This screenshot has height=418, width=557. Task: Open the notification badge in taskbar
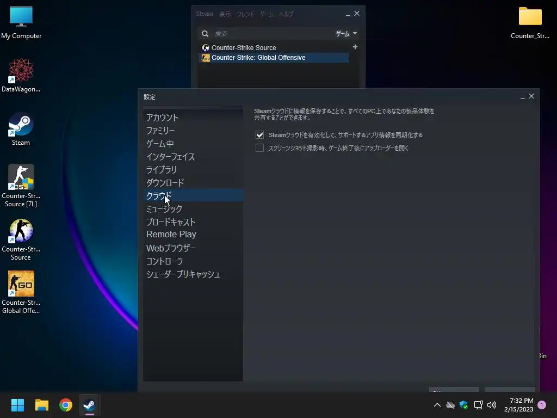tap(542, 405)
